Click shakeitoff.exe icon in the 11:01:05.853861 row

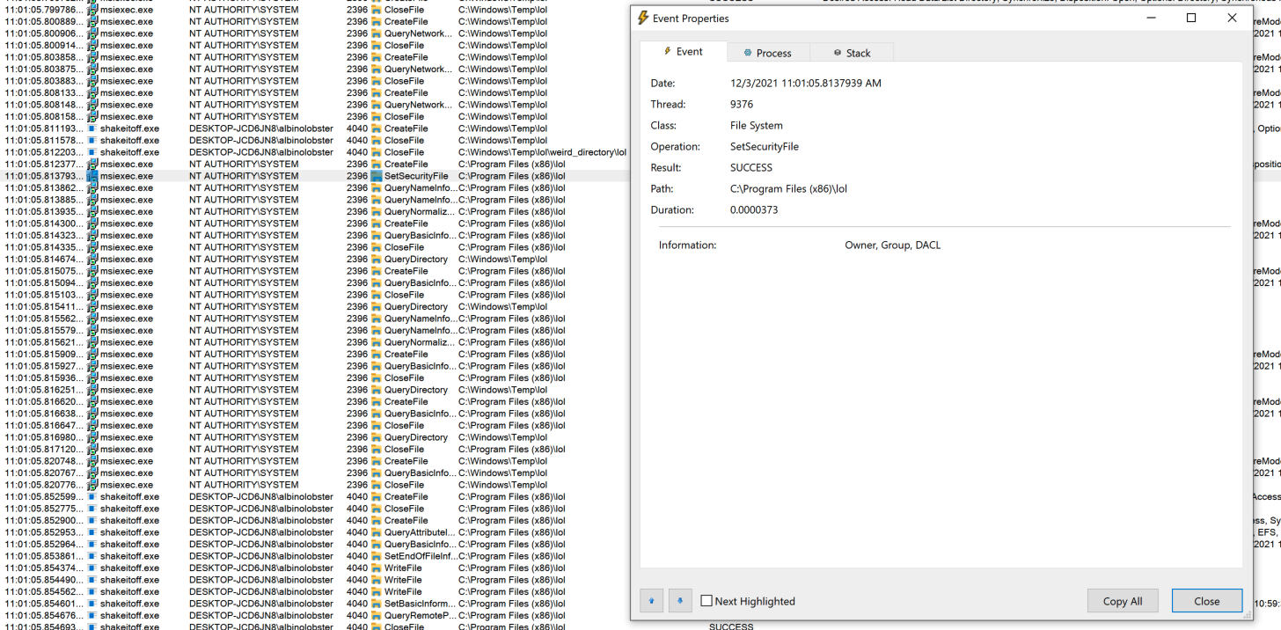92,556
